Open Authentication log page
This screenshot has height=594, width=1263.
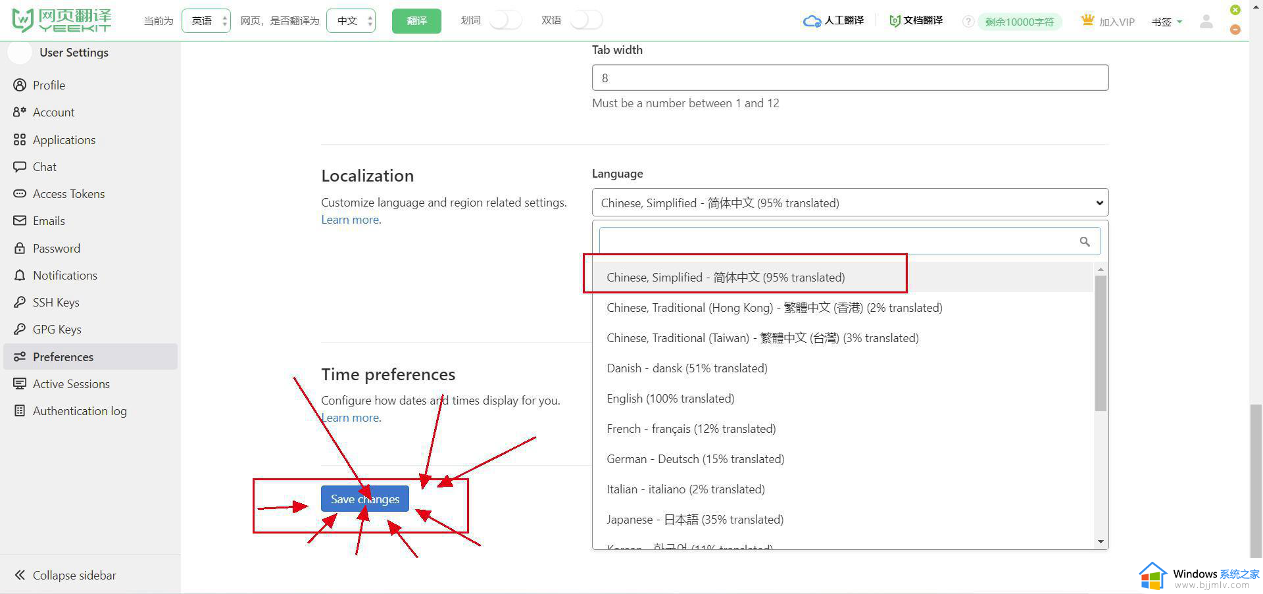[x=90, y=410]
